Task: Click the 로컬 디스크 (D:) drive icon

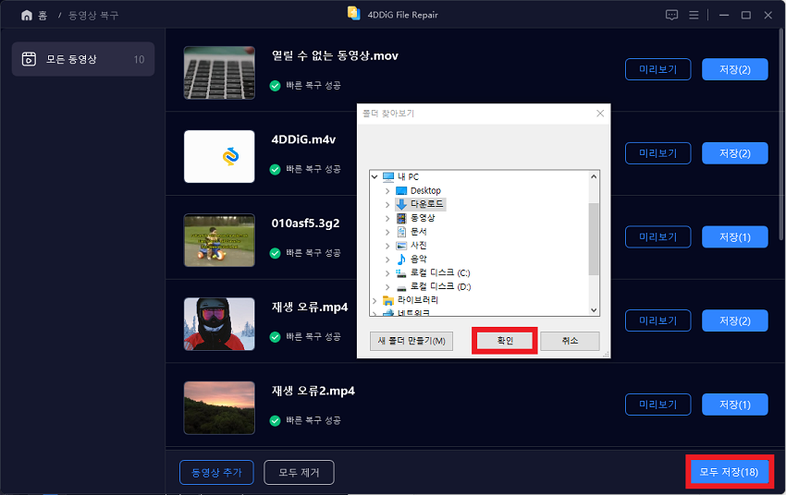Action: (x=401, y=287)
